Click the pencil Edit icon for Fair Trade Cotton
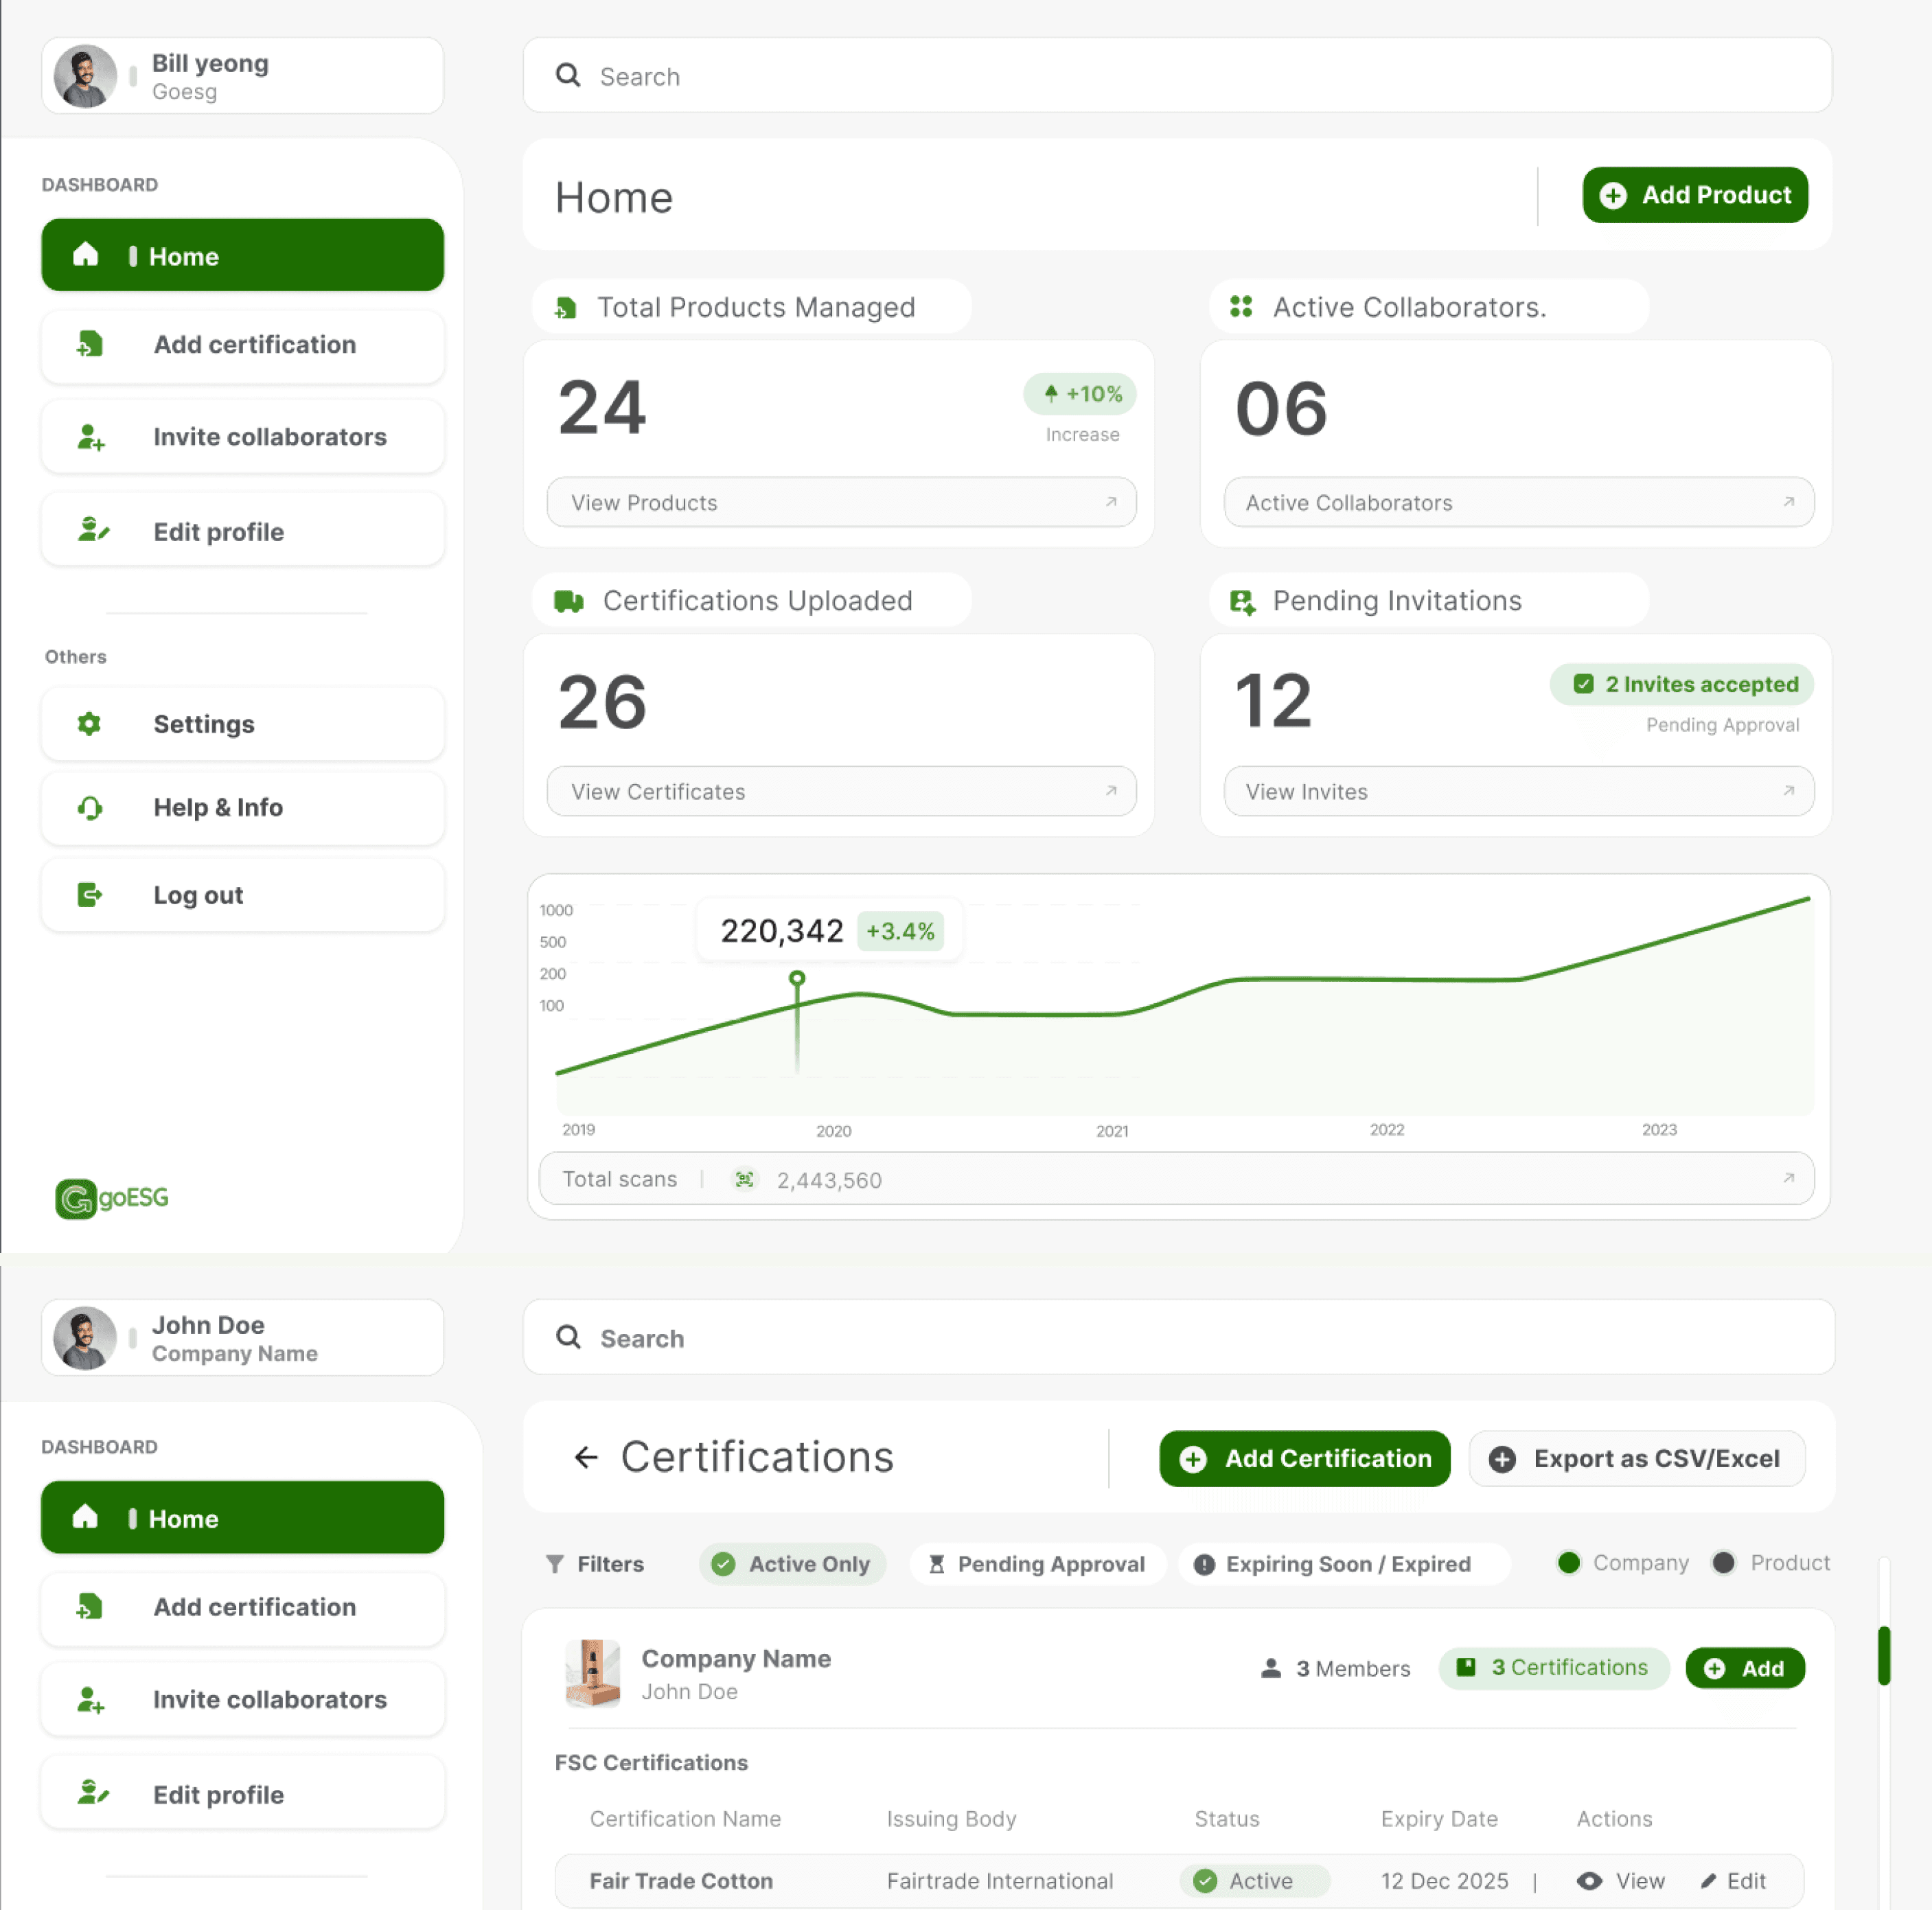 pyautogui.click(x=1709, y=1881)
